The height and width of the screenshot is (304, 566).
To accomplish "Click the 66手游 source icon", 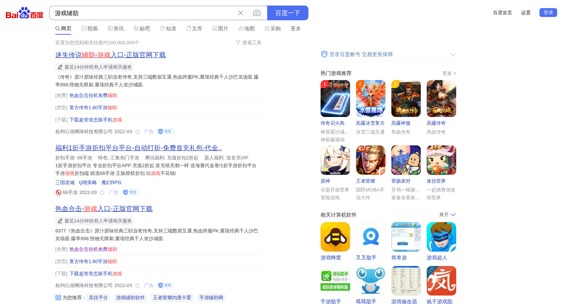I will tap(58, 193).
